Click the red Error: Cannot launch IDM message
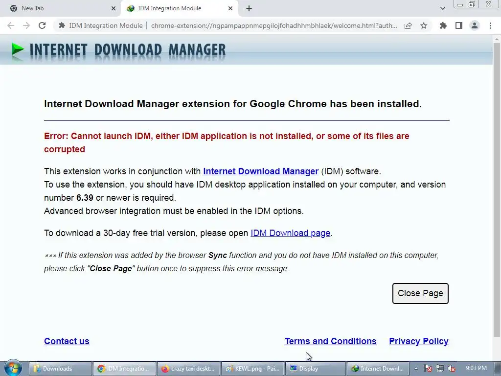This screenshot has height=376, width=501. click(227, 142)
